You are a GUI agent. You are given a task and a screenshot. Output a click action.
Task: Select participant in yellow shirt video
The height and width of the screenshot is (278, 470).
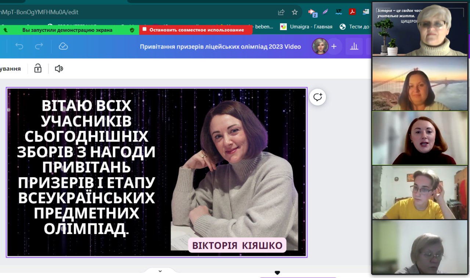(x=419, y=193)
